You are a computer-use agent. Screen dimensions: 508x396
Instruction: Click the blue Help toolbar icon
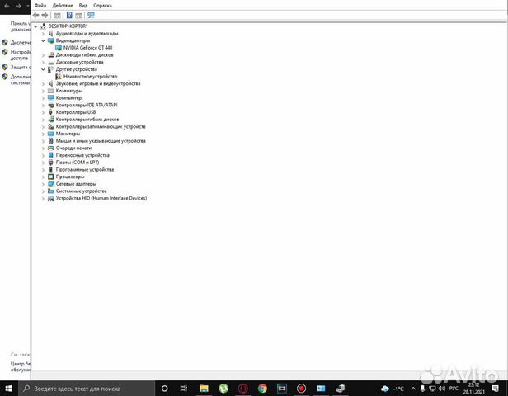coord(69,15)
